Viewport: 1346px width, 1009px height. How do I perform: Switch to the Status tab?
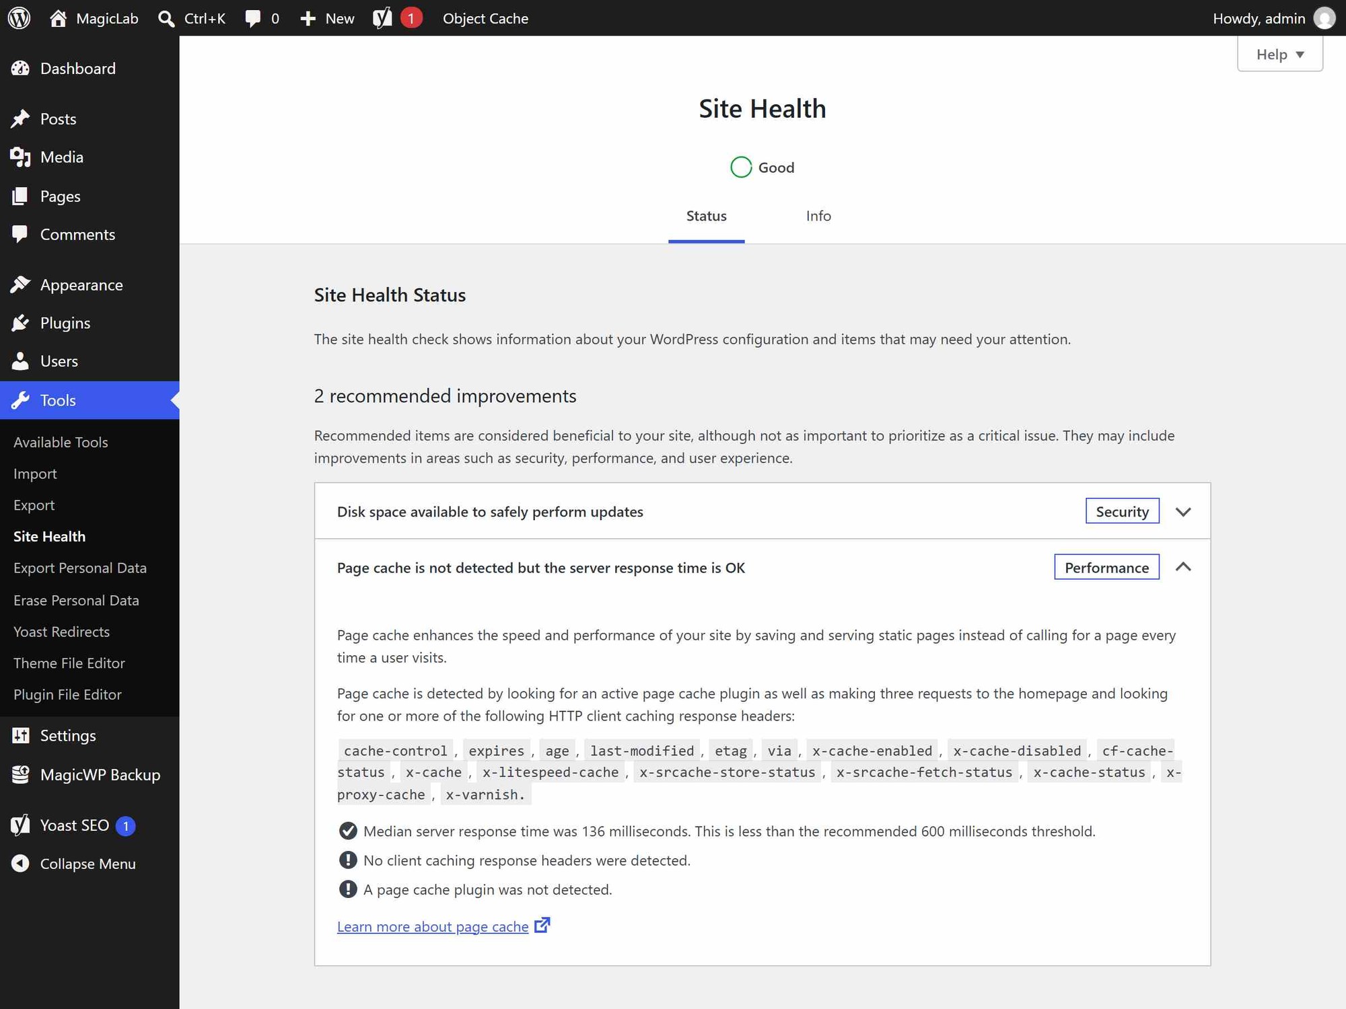click(706, 217)
